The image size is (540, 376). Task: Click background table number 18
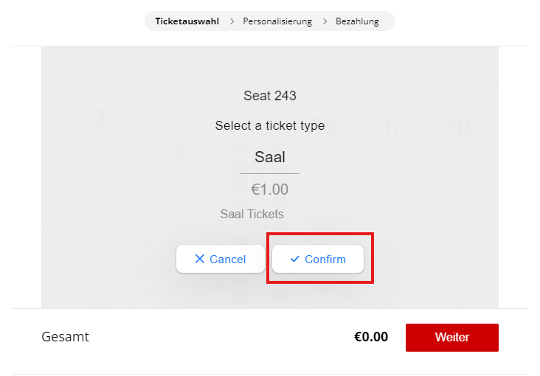tap(459, 128)
